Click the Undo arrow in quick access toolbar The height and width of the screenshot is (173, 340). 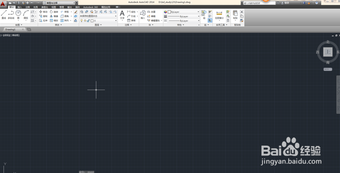(32, 3)
